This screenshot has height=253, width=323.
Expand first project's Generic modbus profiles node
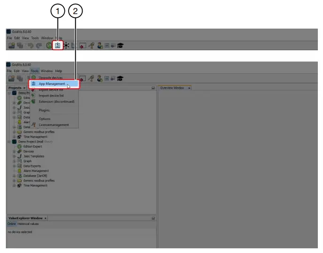pos(14,132)
